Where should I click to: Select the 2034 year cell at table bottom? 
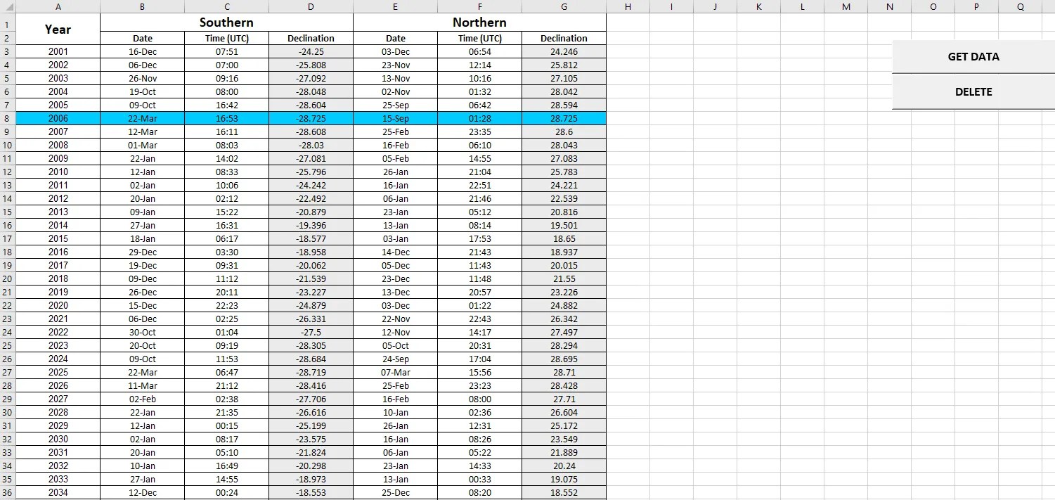coord(58,492)
